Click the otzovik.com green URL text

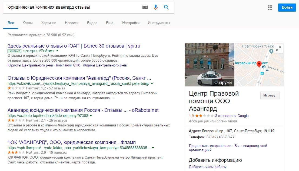click(78, 83)
